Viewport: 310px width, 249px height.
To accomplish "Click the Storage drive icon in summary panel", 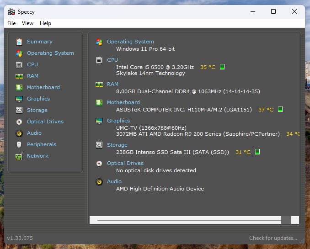I will point(99,145).
